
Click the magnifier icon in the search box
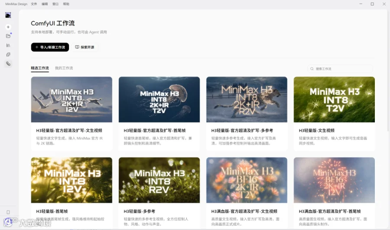312,68
